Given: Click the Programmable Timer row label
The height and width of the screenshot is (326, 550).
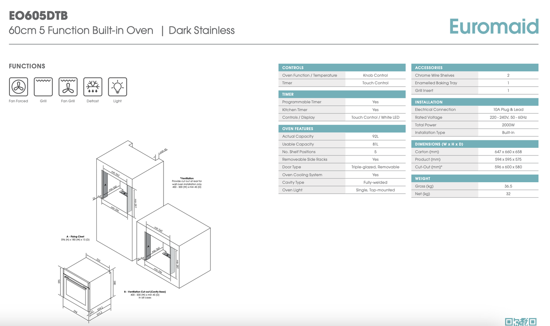Looking at the screenshot, I should pos(302,102).
